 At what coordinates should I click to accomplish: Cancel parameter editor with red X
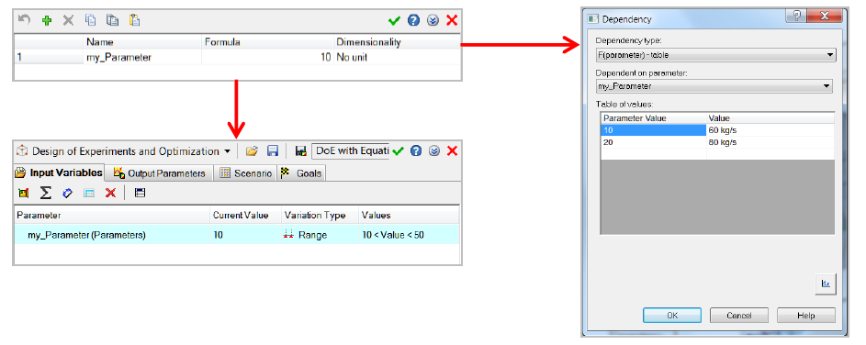click(x=452, y=20)
